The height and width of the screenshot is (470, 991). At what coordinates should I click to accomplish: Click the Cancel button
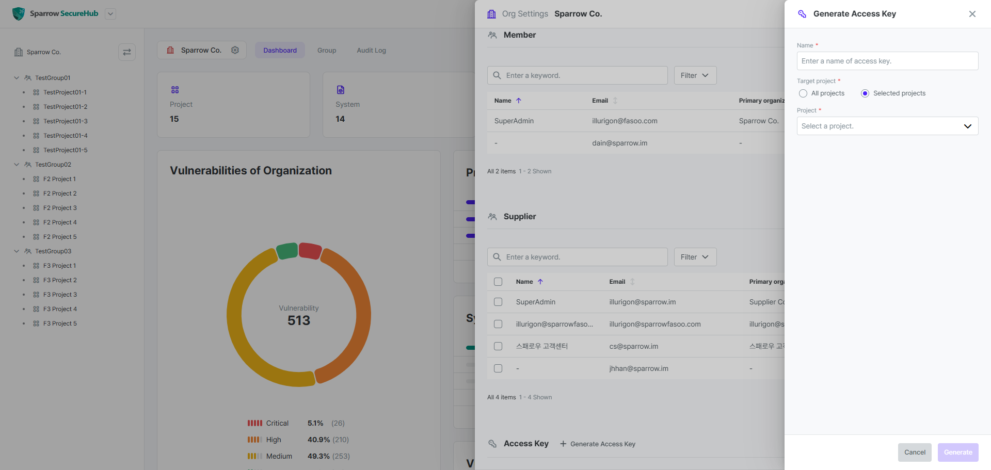click(915, 452)
